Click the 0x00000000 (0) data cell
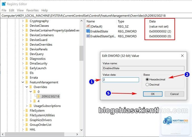 point(160,36)
